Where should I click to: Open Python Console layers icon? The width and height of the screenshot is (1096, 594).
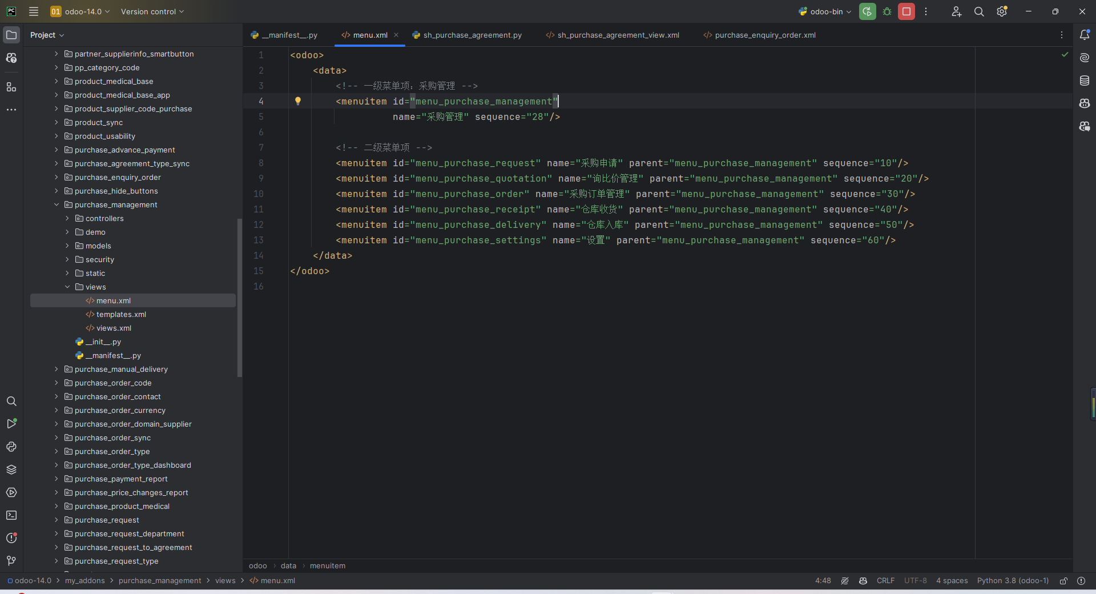pos(11,469)
